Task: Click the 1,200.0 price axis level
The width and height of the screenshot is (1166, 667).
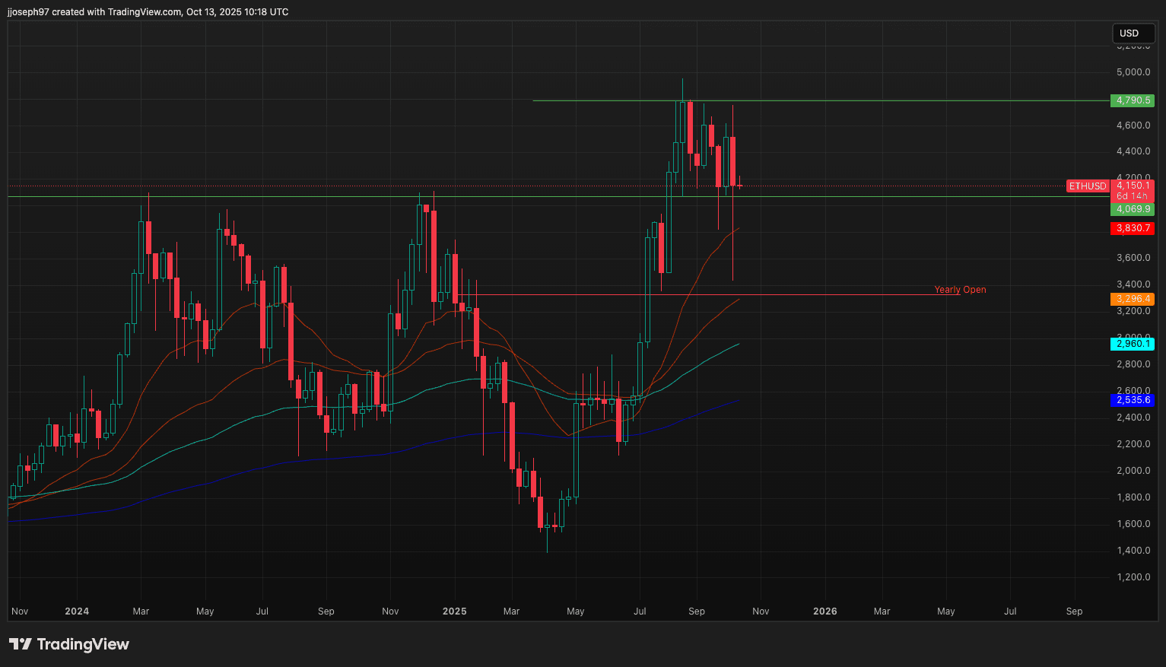Action: click(x=1133, y=577)
